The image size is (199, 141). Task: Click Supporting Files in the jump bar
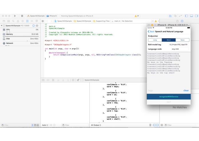tap(101, 21)
